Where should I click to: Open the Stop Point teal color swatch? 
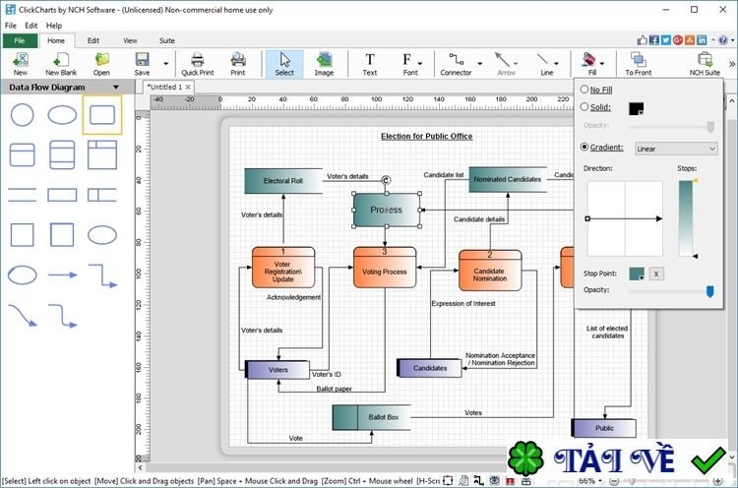637,274
